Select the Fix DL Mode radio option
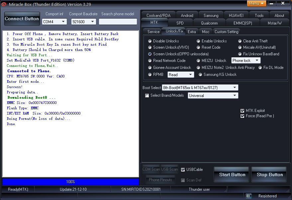This screenshot has height=200, width=292. point(260,68)
